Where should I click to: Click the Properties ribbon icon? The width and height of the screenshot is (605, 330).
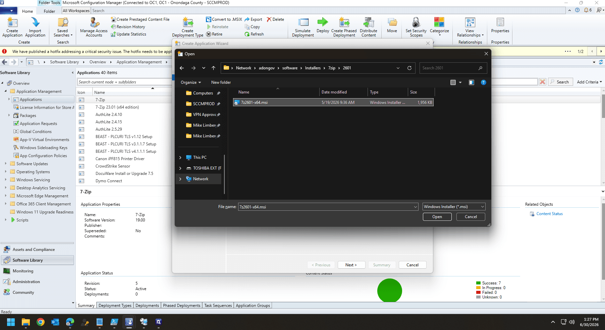click(500, 22)
